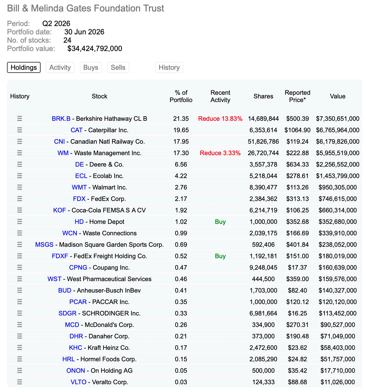The image size is (366, 392).
Task: Open the ECL ticker link
Action: pyautogui.click(x=81, y=176)
